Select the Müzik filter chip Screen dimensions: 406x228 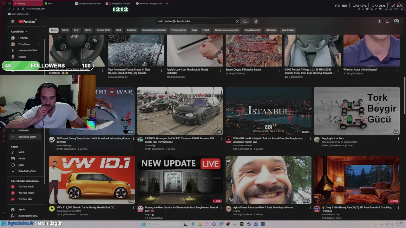(x=65, y=30)
